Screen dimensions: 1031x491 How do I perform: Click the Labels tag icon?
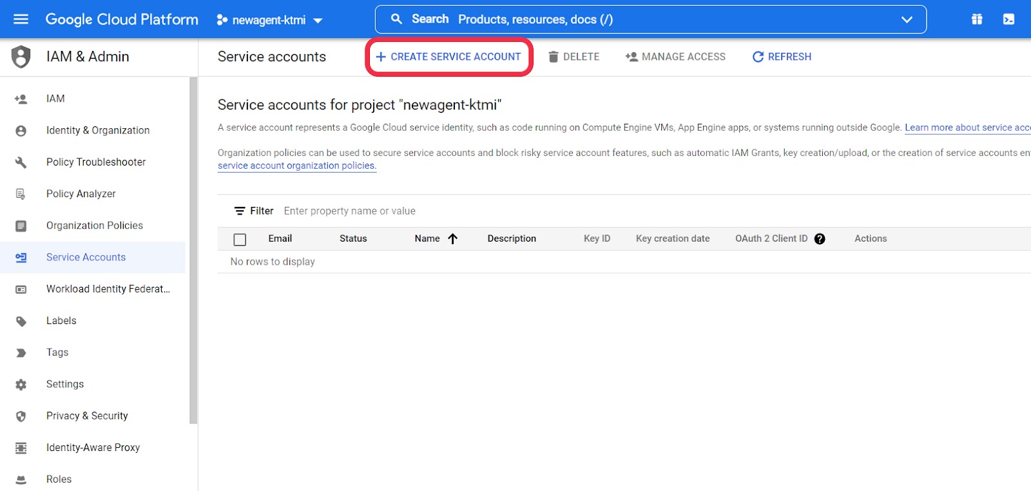tap(21, 321)
